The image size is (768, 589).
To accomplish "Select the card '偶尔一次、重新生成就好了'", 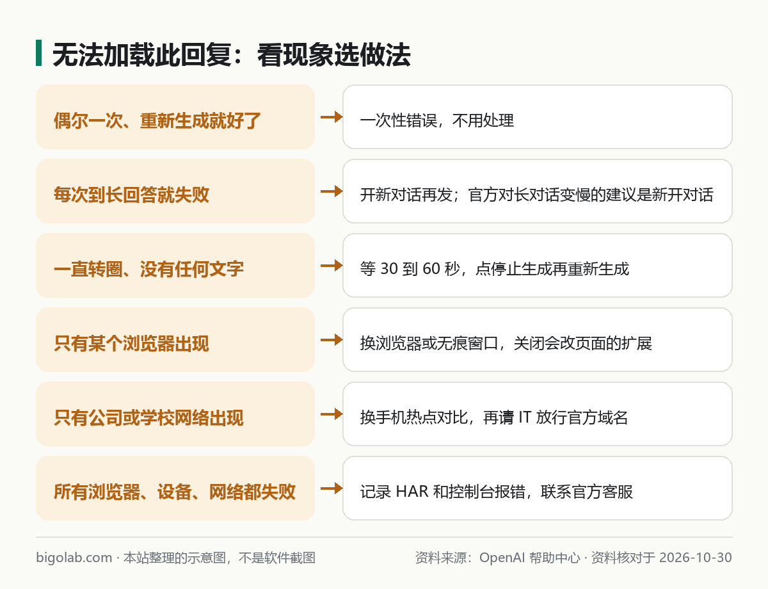I will pos(175,117).
